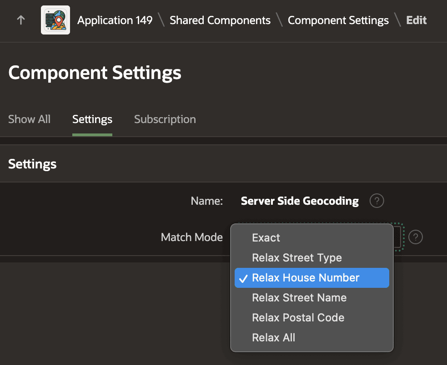The width and height of the screenshot is (447, 365).
Task: Choose Relax Street Name option
Action: pyautogui.click(x=312, y=297)
